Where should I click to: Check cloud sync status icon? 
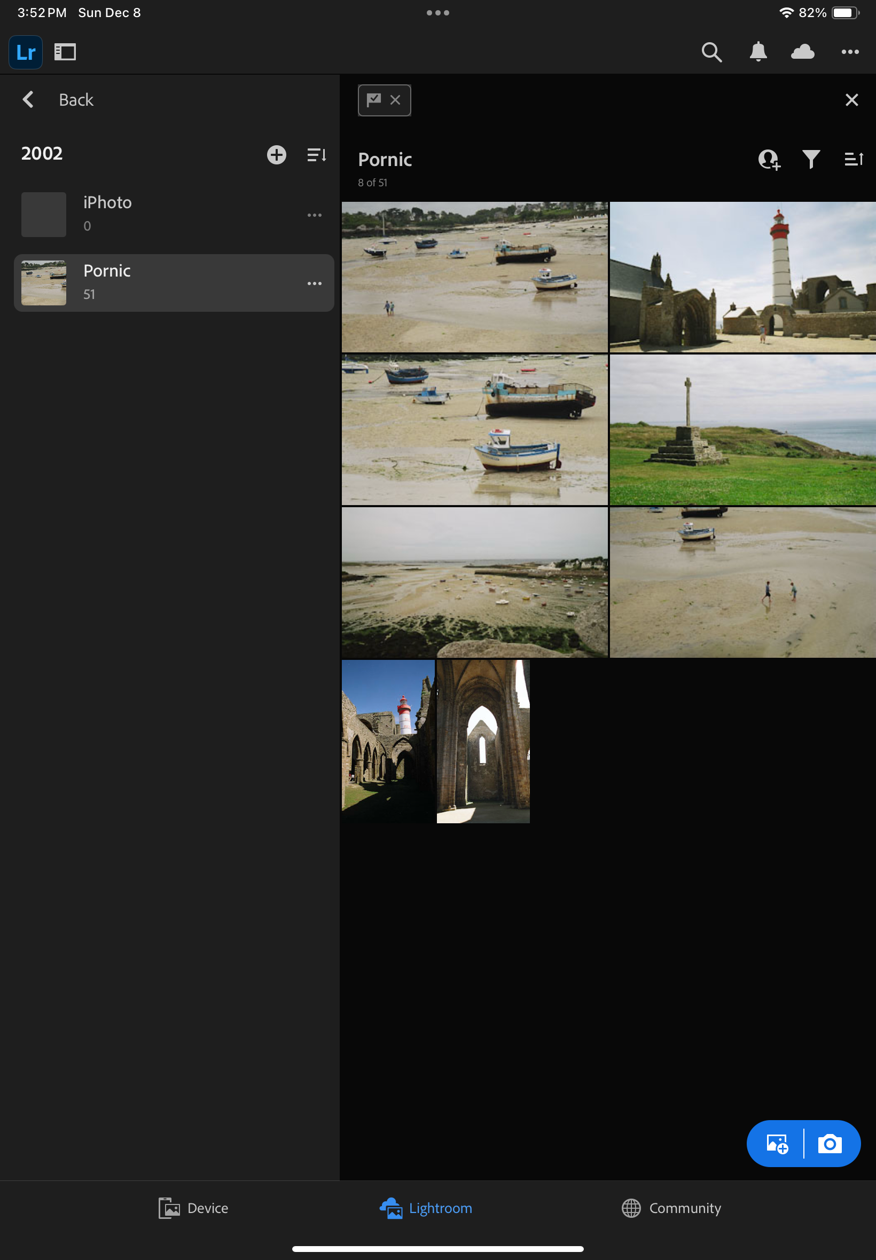point(802,52)
